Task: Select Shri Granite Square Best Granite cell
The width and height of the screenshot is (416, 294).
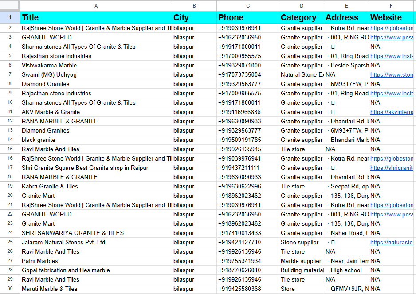Action: 96,168
